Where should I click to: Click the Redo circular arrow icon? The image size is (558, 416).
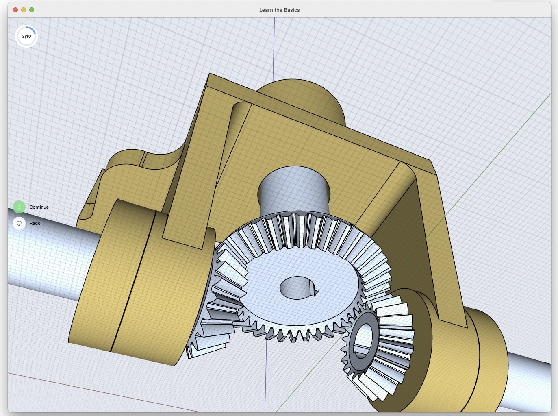click(x=19, y=223)
